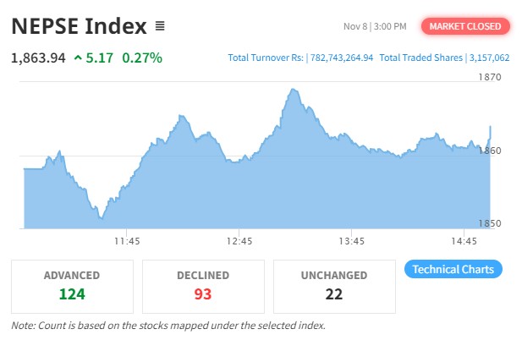Click the 1870 price axis label
The width and height of the screenshot is (522, 362).
click(490, 77)
